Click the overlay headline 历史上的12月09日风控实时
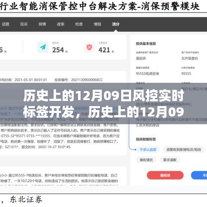 pyautogui.click(x=103, y=96)
